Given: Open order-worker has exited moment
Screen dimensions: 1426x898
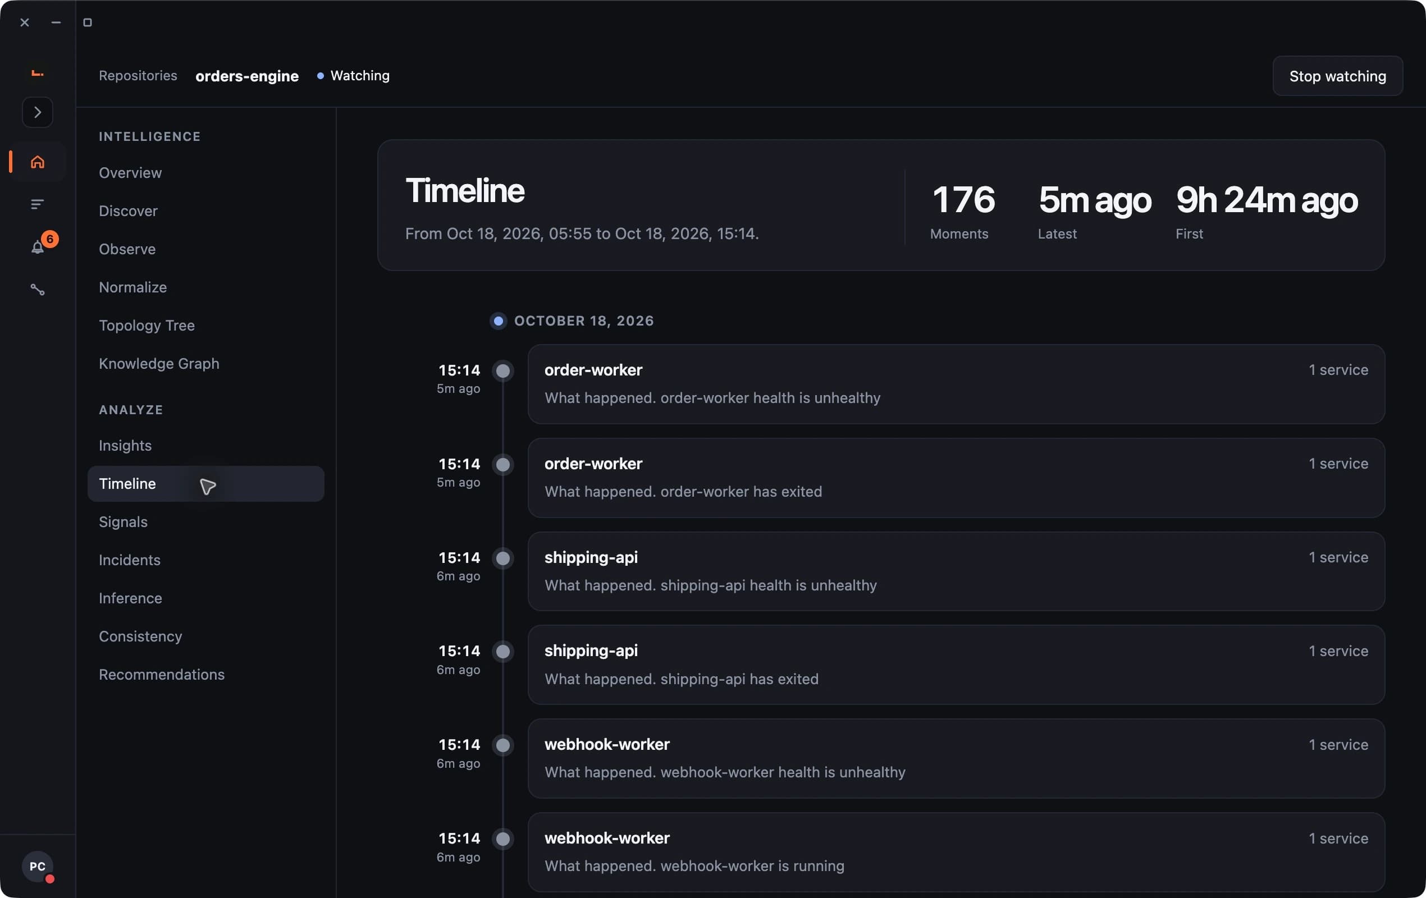Looking at the screenshot, I should coord(956,478).
